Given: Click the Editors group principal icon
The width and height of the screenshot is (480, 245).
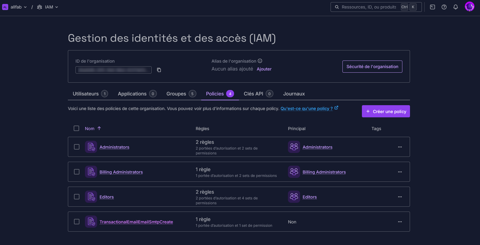Looking at the screenshot, I should click(x=294, y=197).
